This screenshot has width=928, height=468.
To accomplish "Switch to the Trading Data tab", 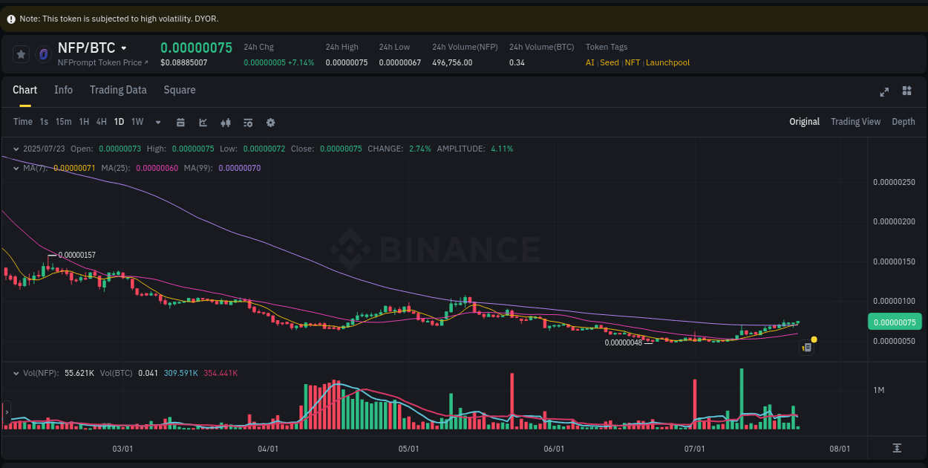I will 118,90.
